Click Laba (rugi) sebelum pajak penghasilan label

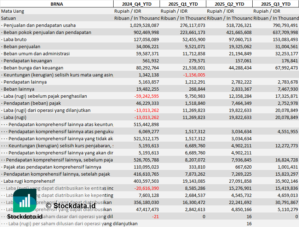coord(45,96)
